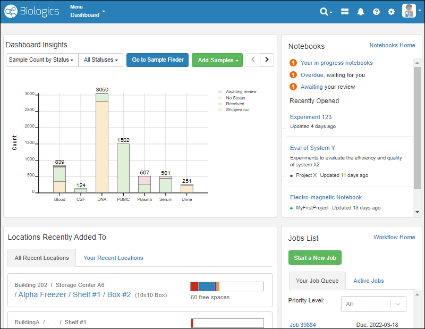
Task: Open the search magnifier icon in header
Action: pos(325,12)
